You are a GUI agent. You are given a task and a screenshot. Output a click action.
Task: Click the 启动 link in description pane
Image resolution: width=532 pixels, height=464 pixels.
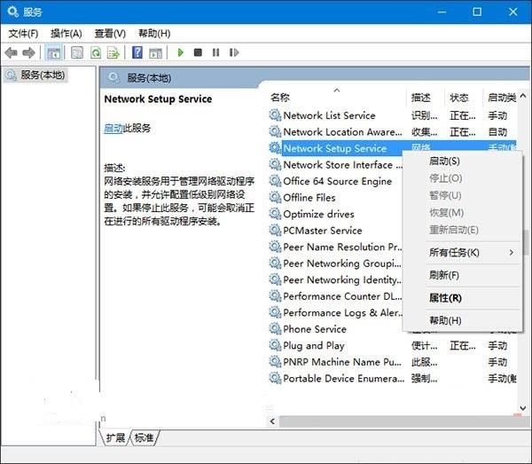pyautogui.click(x=113, y=129)
